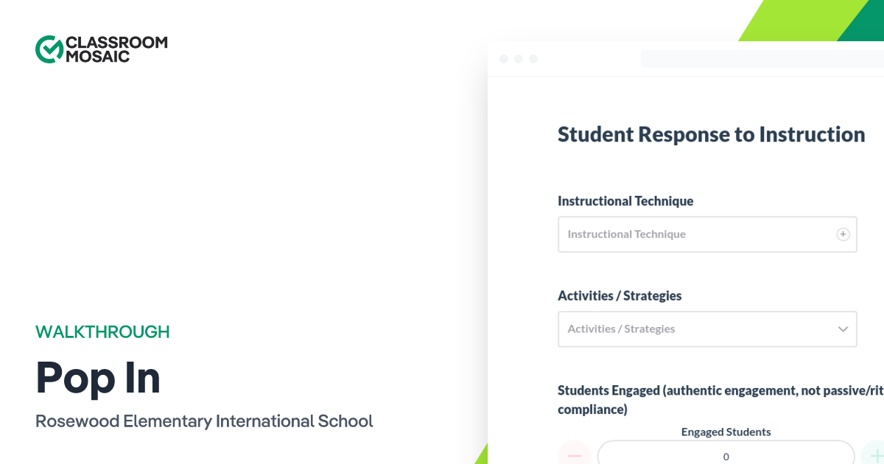Click the first browser window dot
The image size is (884, 464).
(504, 58)
